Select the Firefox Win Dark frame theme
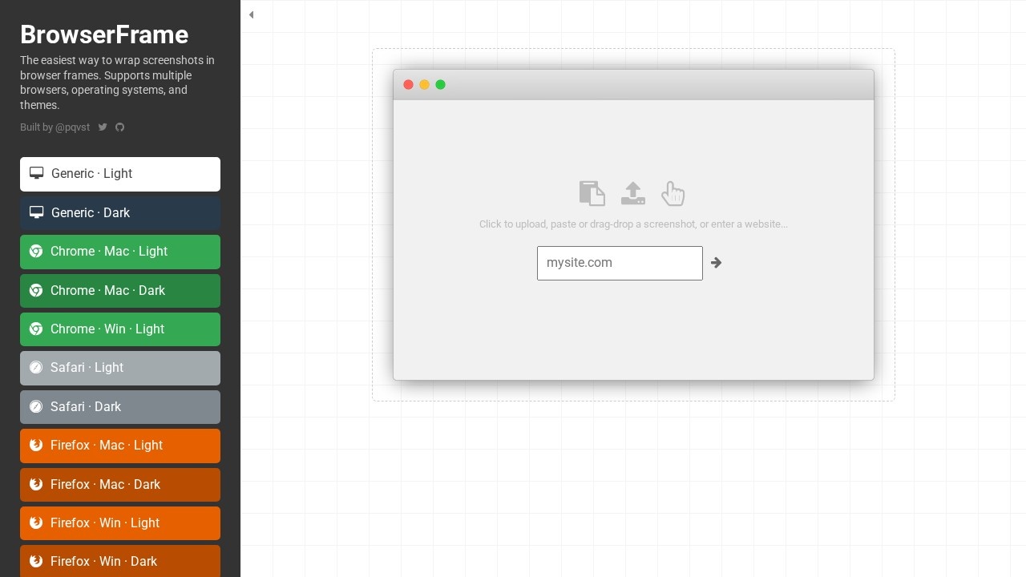The image size is (1026, 577). [x=120, y=562]
